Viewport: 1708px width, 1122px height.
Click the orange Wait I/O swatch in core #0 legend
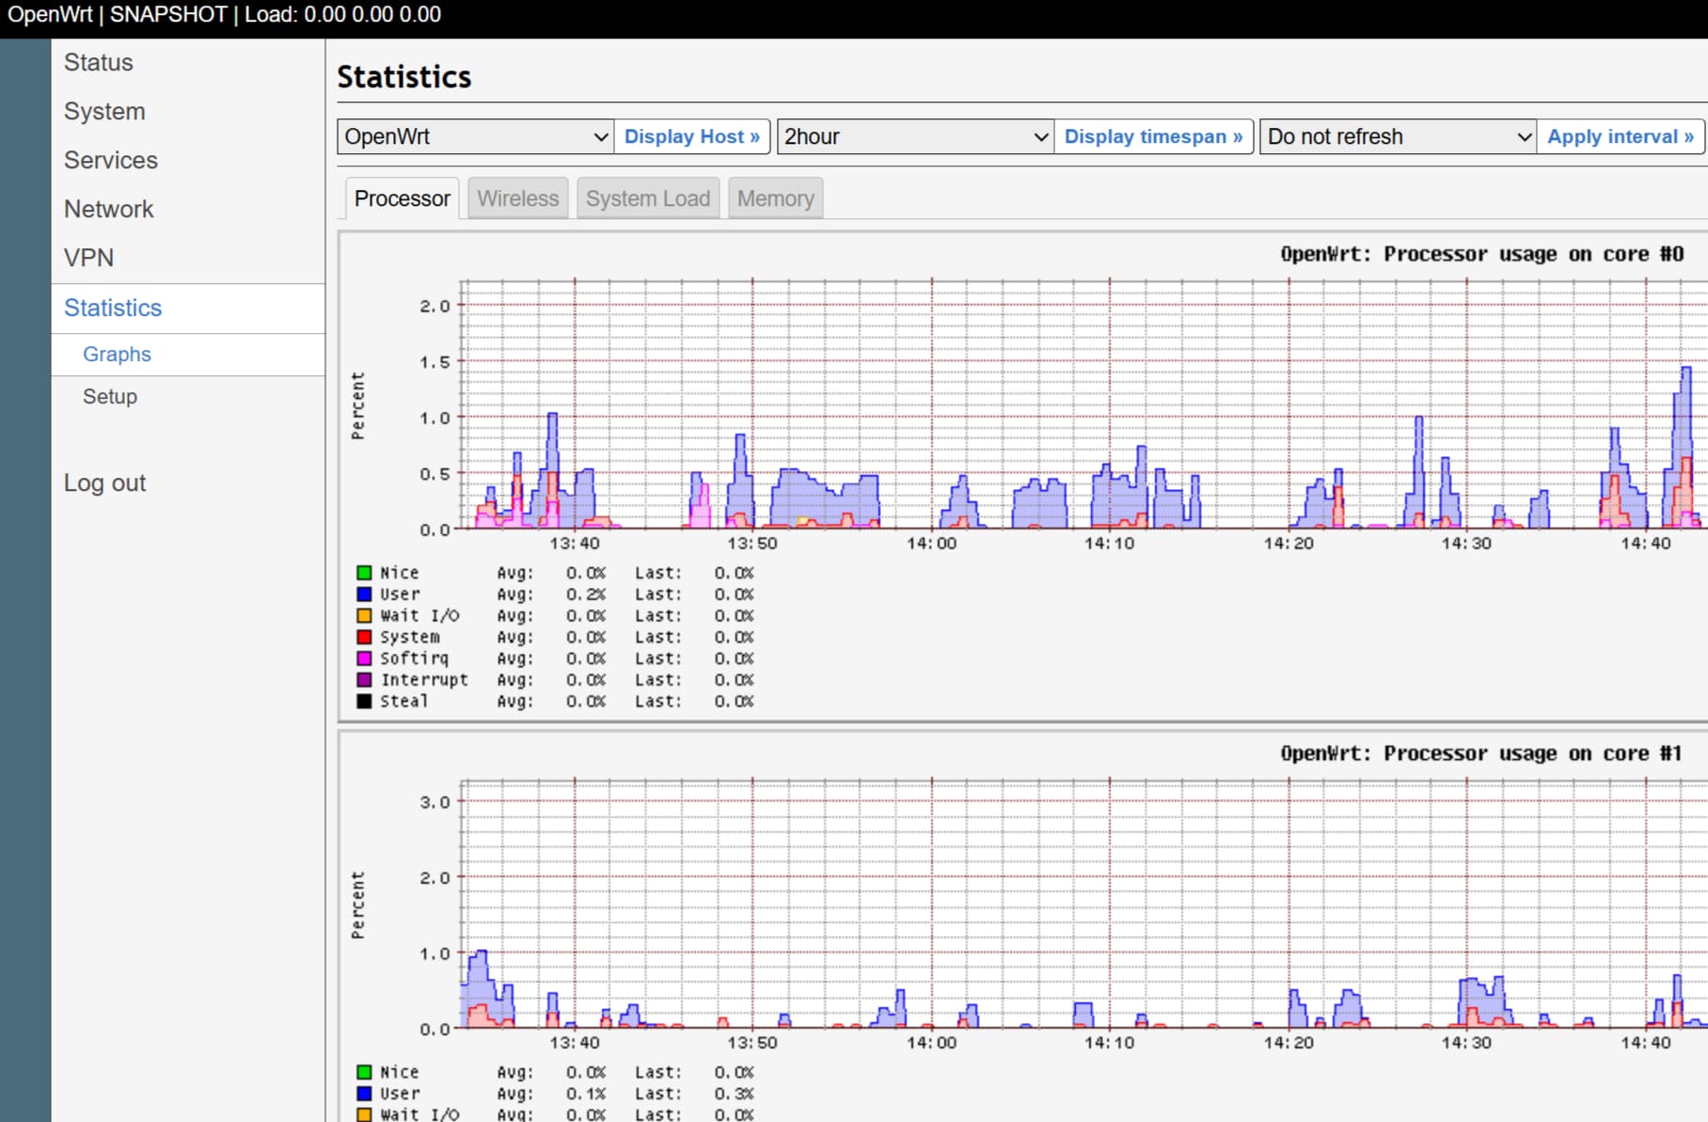(364, 616)
